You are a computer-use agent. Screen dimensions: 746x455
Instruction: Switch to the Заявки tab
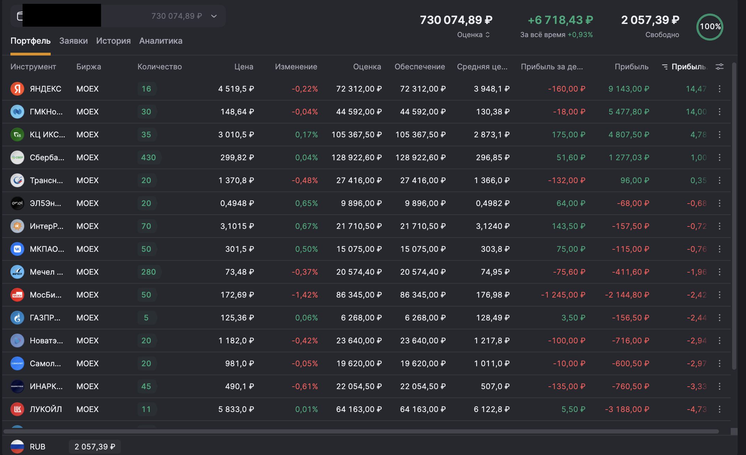coord(73,41)
